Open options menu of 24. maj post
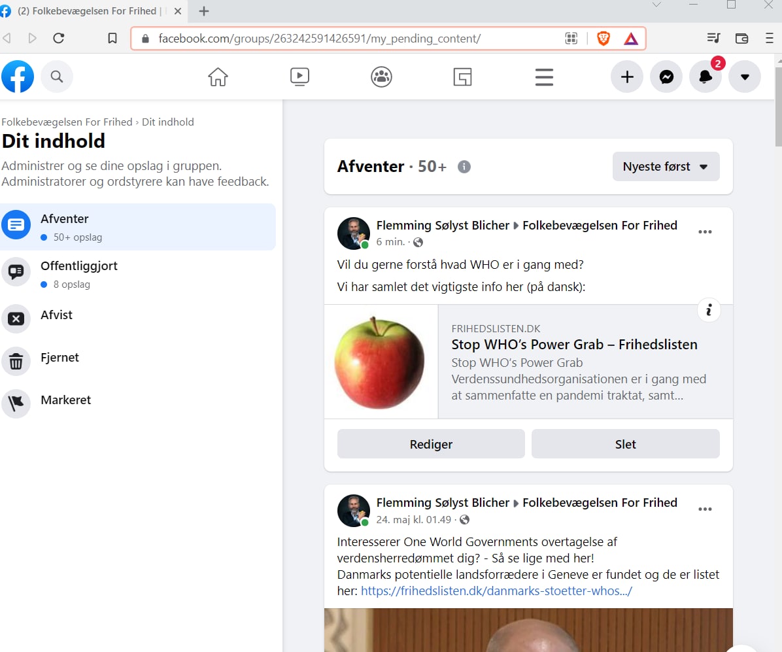This screenshot has width=782, height=652. click(705, 509)
